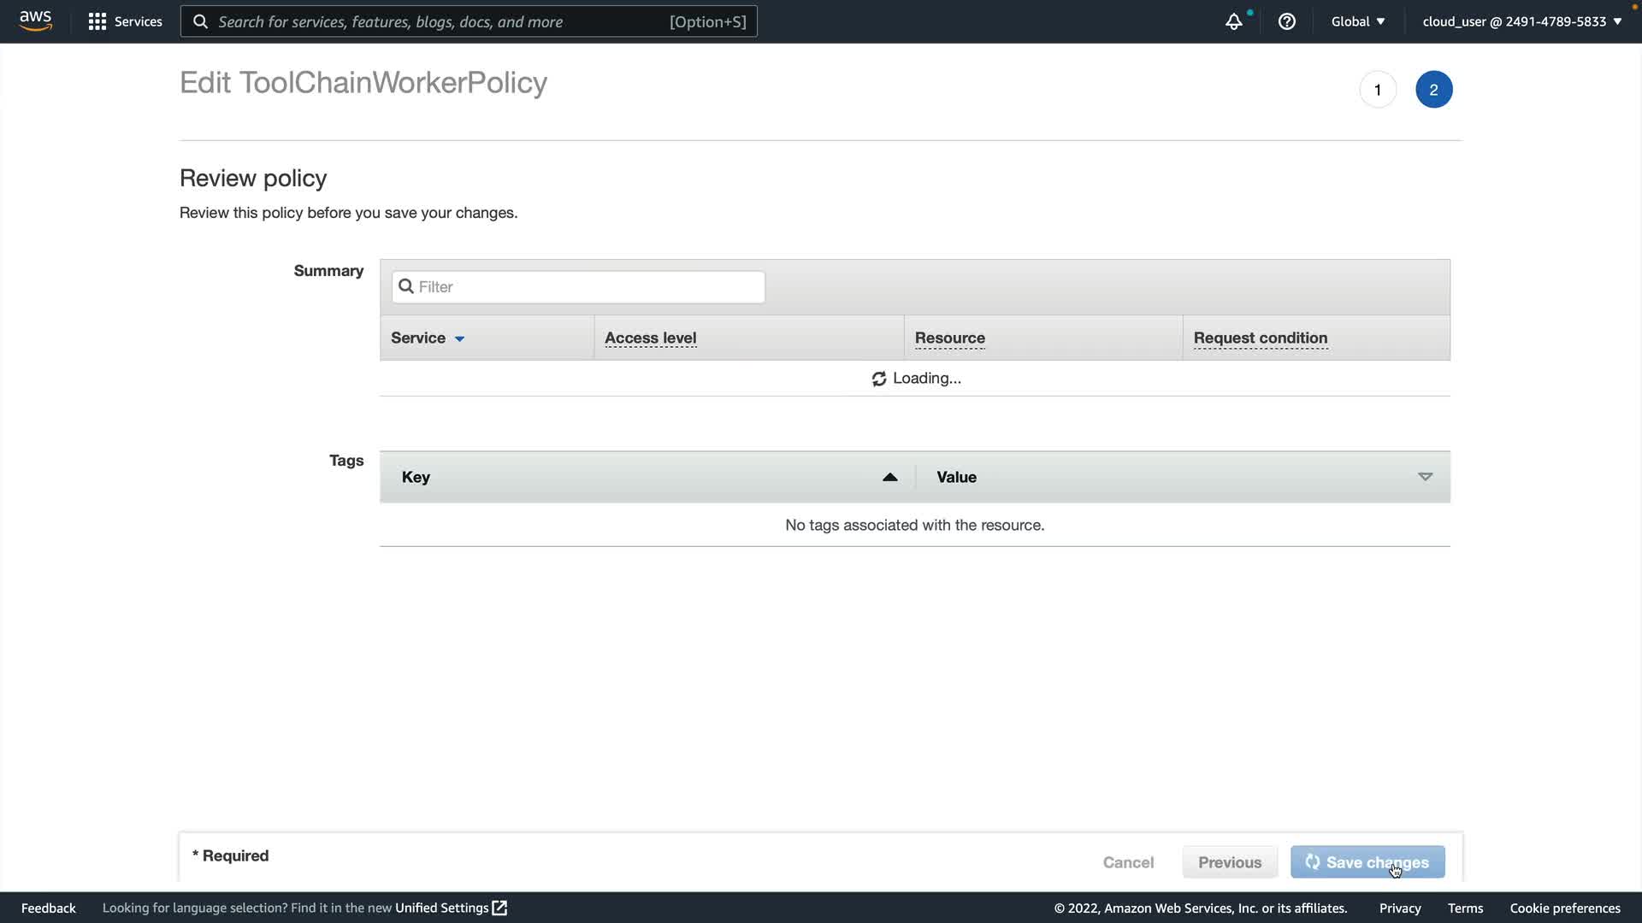Click the search magnifier in the top bar
1642x923 pixels.
pos(200,21)
